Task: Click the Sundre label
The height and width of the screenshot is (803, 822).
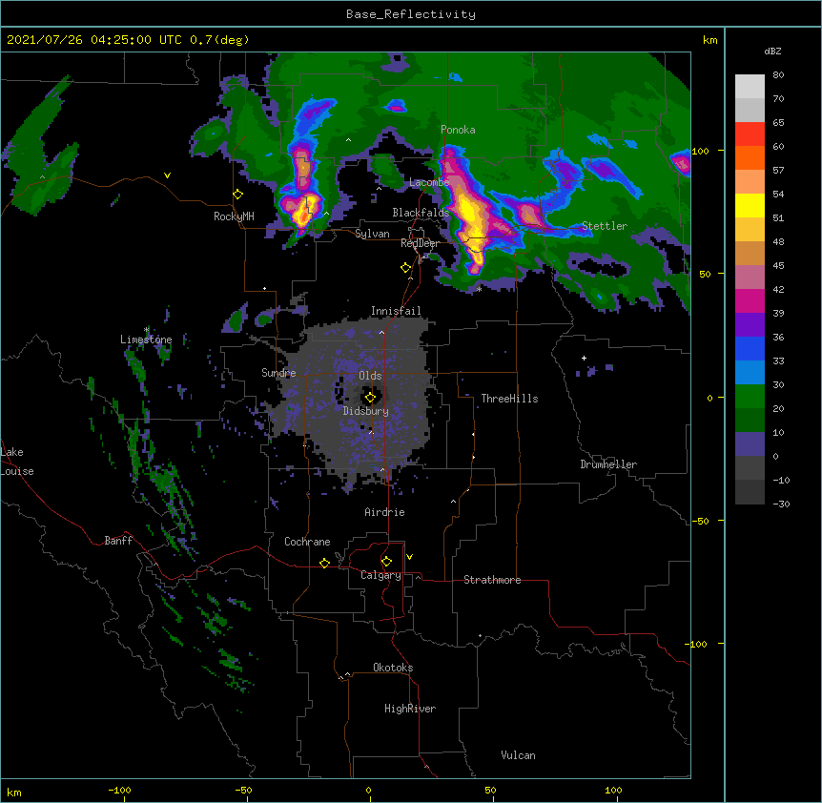Action: coord(278,373)
